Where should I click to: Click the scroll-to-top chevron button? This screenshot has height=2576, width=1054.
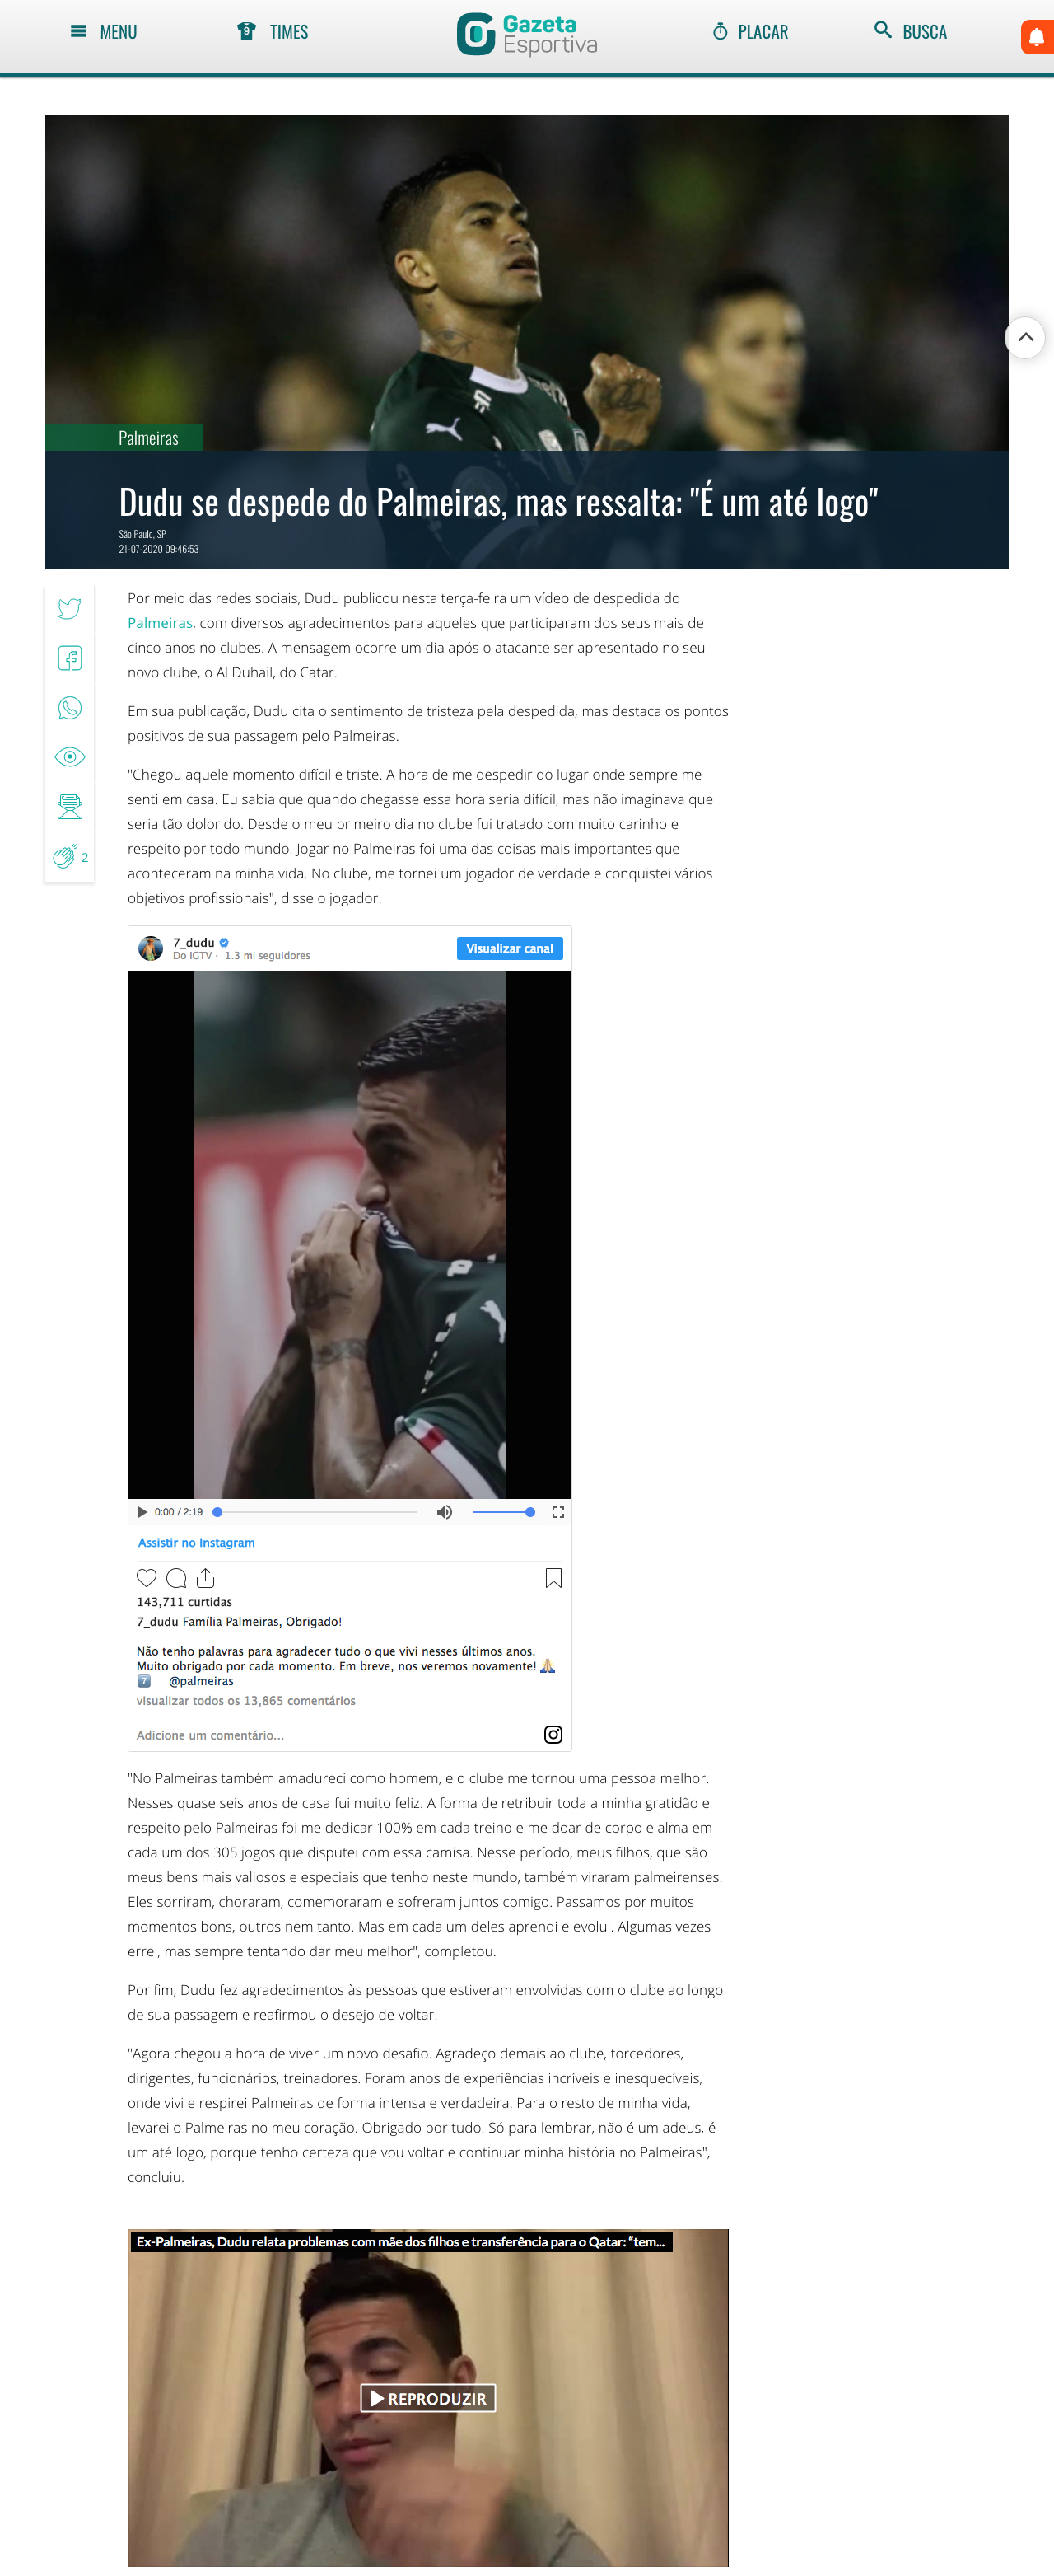pyautogui.click(x=1025, y=338)
